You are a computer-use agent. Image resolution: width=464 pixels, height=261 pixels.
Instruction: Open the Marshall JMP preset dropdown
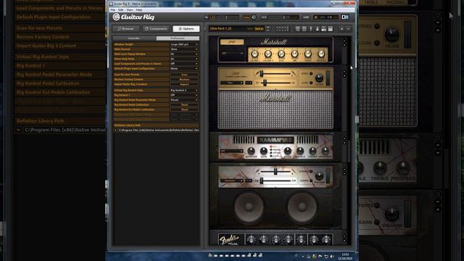(232, 53)
